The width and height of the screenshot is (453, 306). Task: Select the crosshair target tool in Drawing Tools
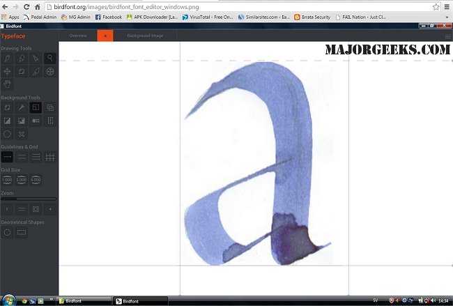pos(49,71)
